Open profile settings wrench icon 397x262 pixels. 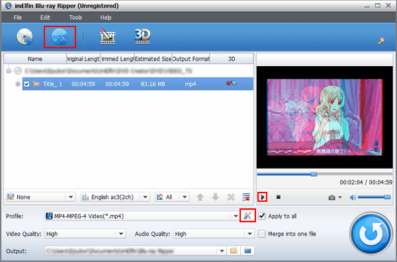[247, 216]
